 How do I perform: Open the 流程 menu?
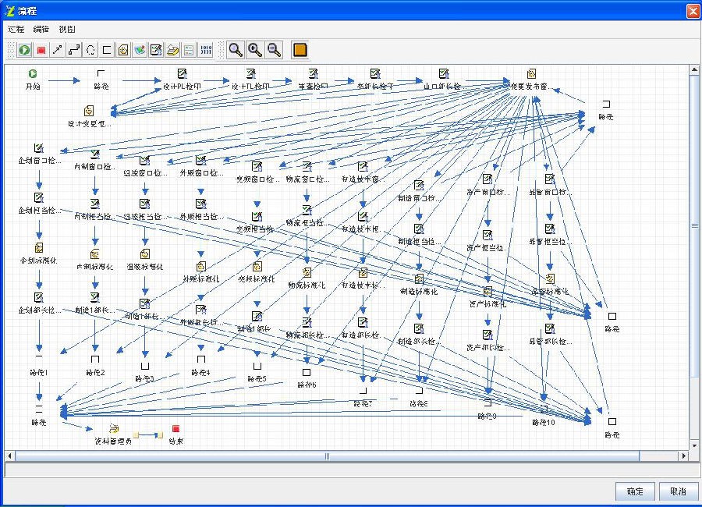16,29
